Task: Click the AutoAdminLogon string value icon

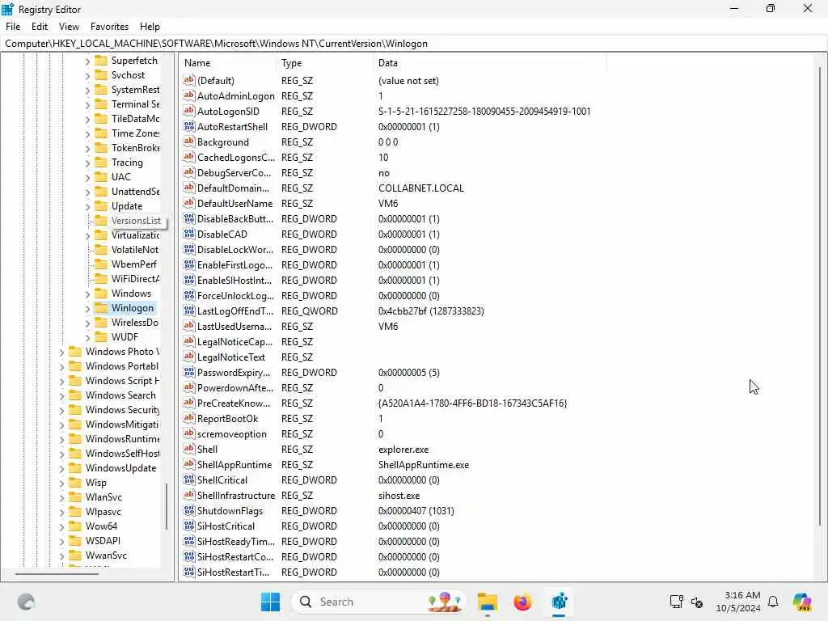Action: (x=189, y=95)
